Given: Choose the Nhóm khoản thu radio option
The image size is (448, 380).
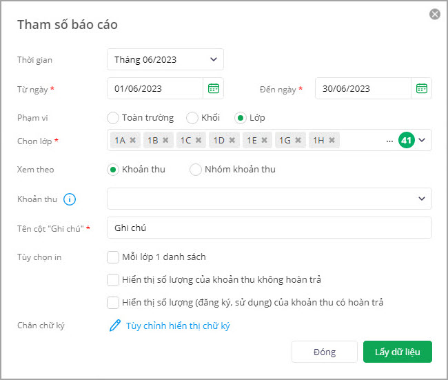Looking at the screenshot, I should 196,169.
